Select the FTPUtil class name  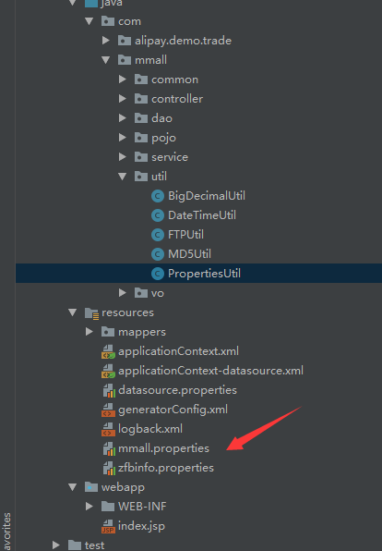tap(185, 235)
